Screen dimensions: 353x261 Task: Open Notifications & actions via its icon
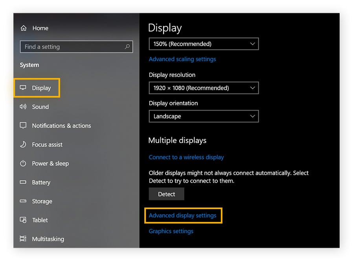point(24,126)
